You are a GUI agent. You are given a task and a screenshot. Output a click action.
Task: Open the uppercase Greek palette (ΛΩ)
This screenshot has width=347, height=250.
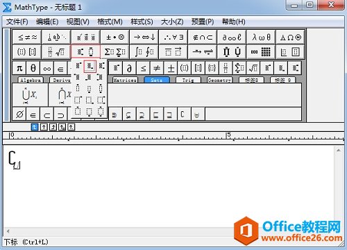click(x=290, y=37)
